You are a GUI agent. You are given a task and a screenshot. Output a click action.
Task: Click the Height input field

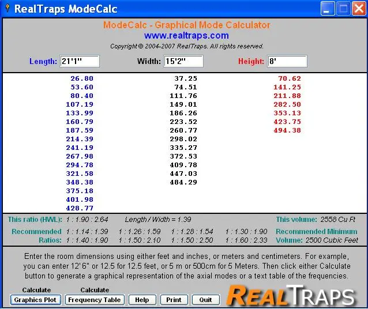point(287,61)
